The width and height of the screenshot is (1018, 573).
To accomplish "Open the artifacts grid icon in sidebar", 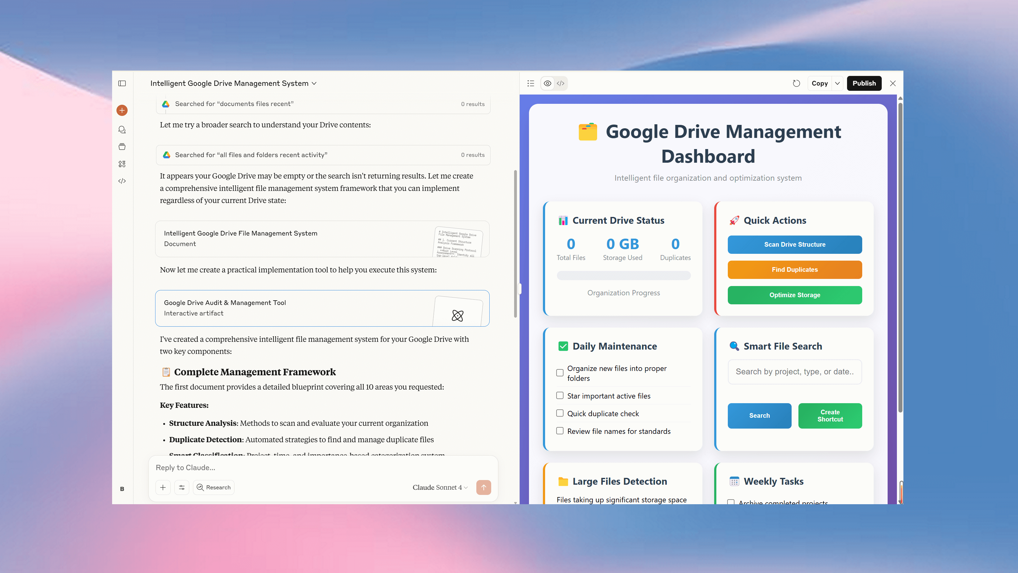I will [x=122, y=164].
